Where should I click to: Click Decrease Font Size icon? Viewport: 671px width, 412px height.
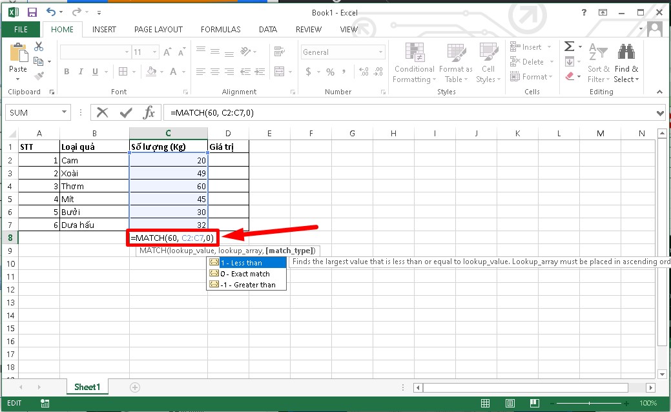(181, 52)
